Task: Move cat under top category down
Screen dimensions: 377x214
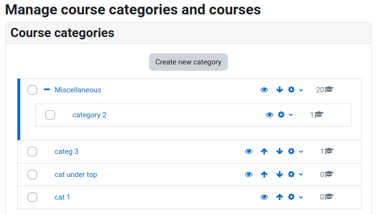Action: [279, 175]
